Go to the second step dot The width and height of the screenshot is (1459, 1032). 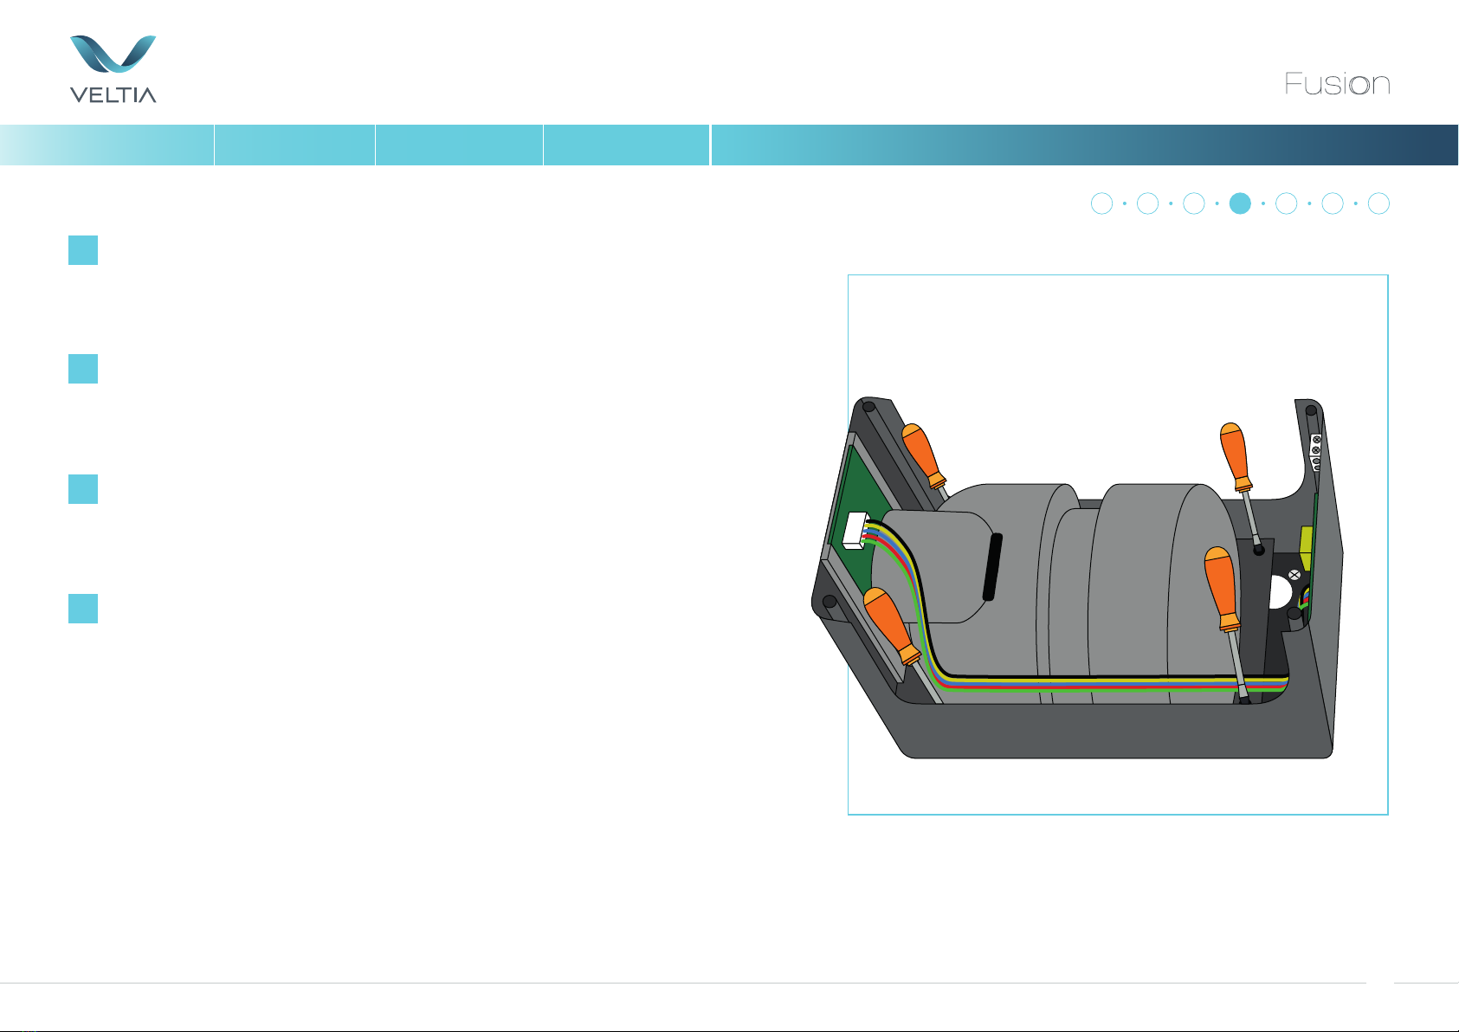pyautogui.click(x=1147, y=203)
